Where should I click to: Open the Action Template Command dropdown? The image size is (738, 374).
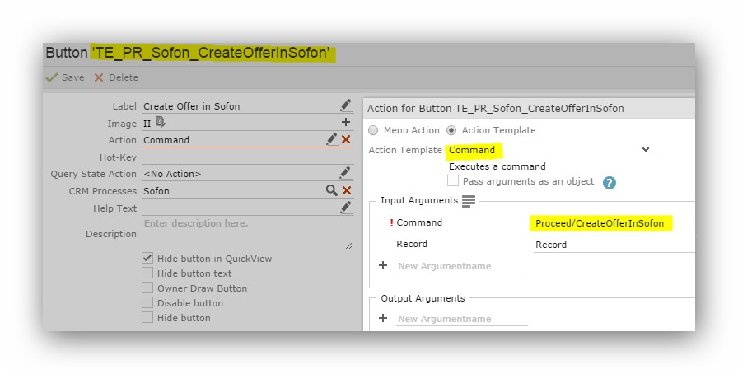coord(549,150)
